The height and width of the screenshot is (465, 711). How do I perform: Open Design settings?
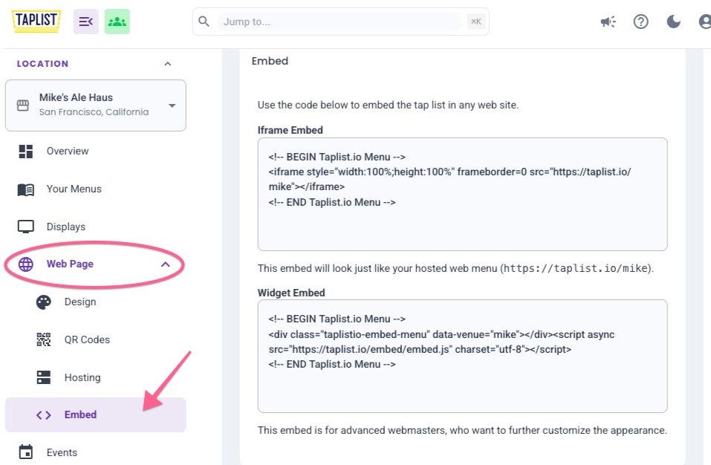pyautogui.click(x=80, y=302)
